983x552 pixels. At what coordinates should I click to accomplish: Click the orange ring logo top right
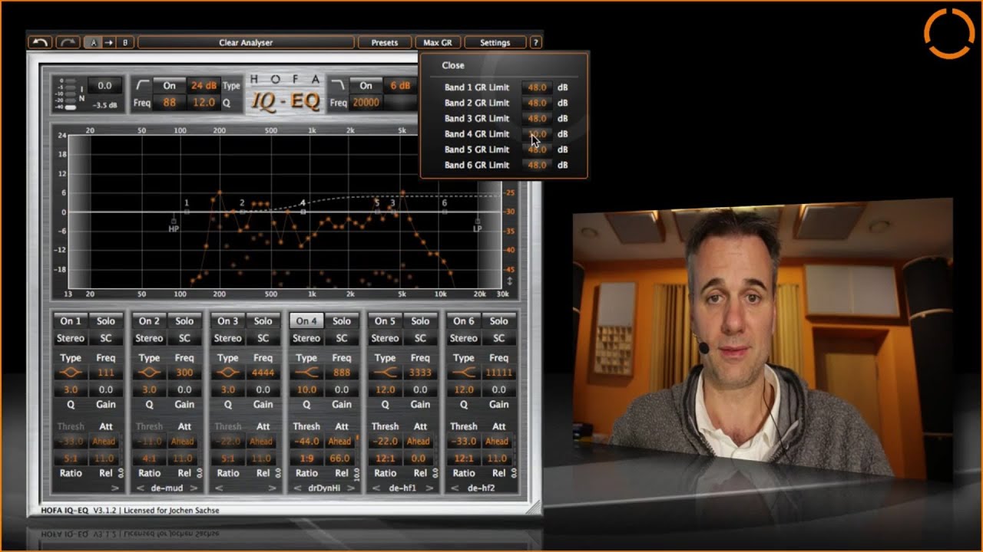(x=948, y=33)
